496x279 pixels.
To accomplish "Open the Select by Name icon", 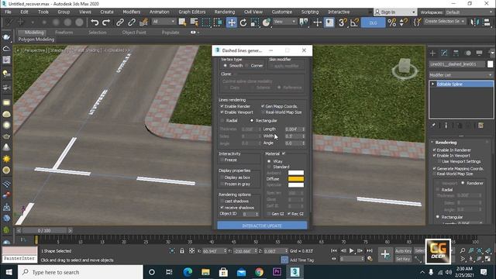I will point(195,22).
